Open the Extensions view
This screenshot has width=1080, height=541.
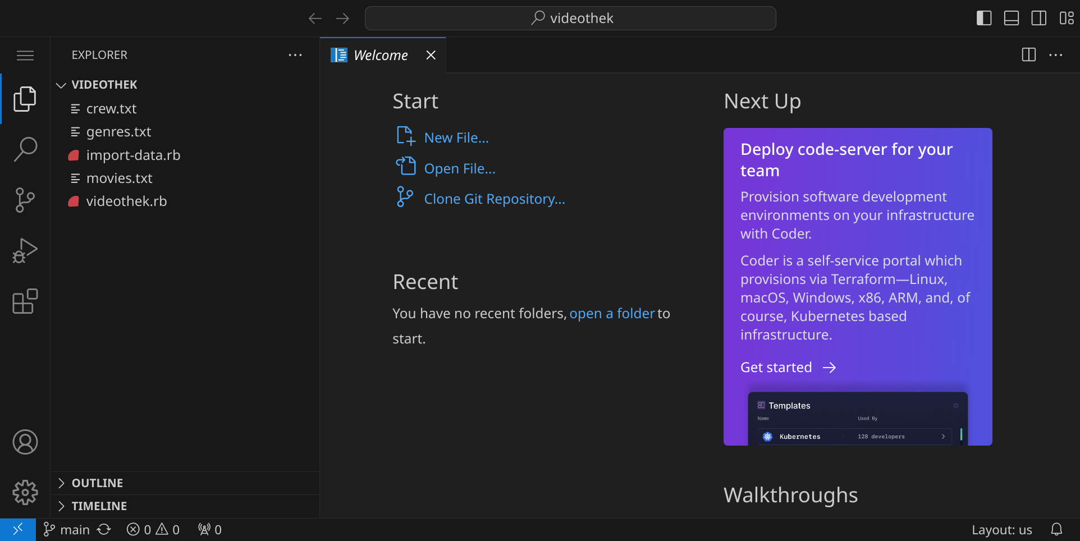point(25,301)
